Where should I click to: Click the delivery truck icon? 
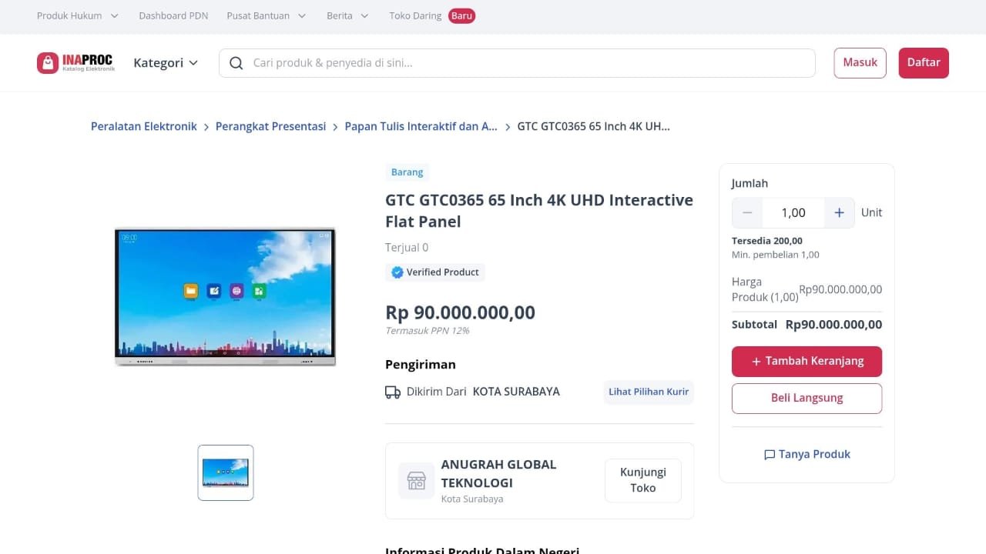[393, 392]
